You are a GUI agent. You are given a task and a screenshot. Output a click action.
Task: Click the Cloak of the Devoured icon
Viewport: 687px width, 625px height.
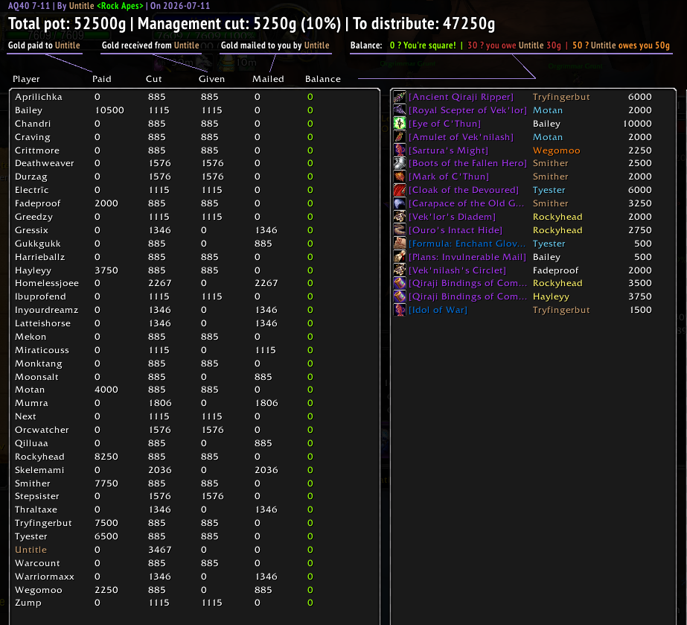click(399, 190)
